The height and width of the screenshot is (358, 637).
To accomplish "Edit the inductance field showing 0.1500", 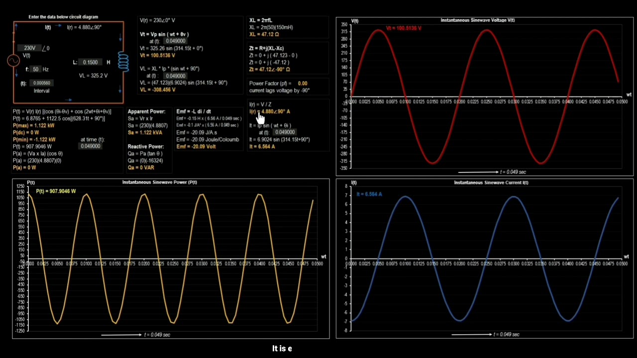I will (90, 63).
